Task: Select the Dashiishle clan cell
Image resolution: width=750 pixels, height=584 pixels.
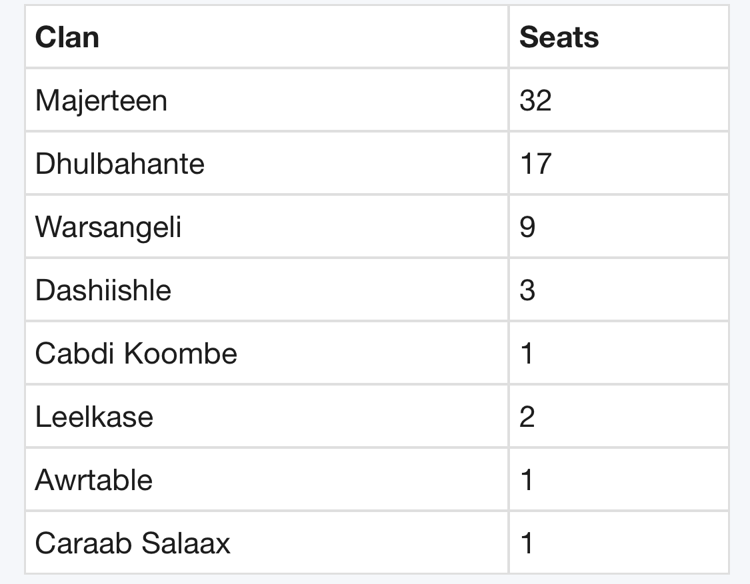Action: pyautogui.click(x=103, y=290)
